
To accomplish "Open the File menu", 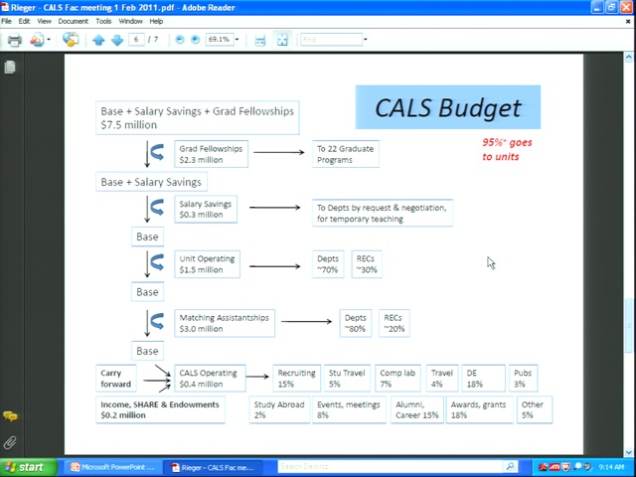I will [6, 21].
